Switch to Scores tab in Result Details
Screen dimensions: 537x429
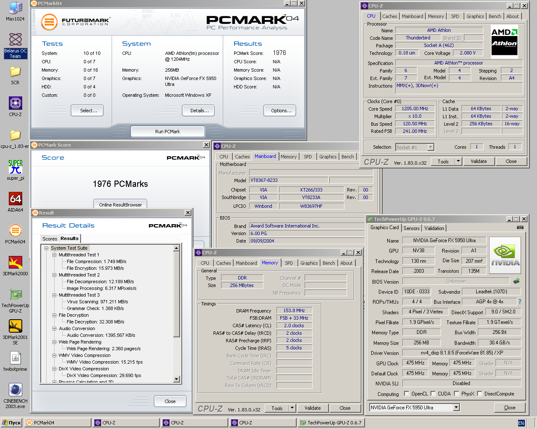(50, 239)
